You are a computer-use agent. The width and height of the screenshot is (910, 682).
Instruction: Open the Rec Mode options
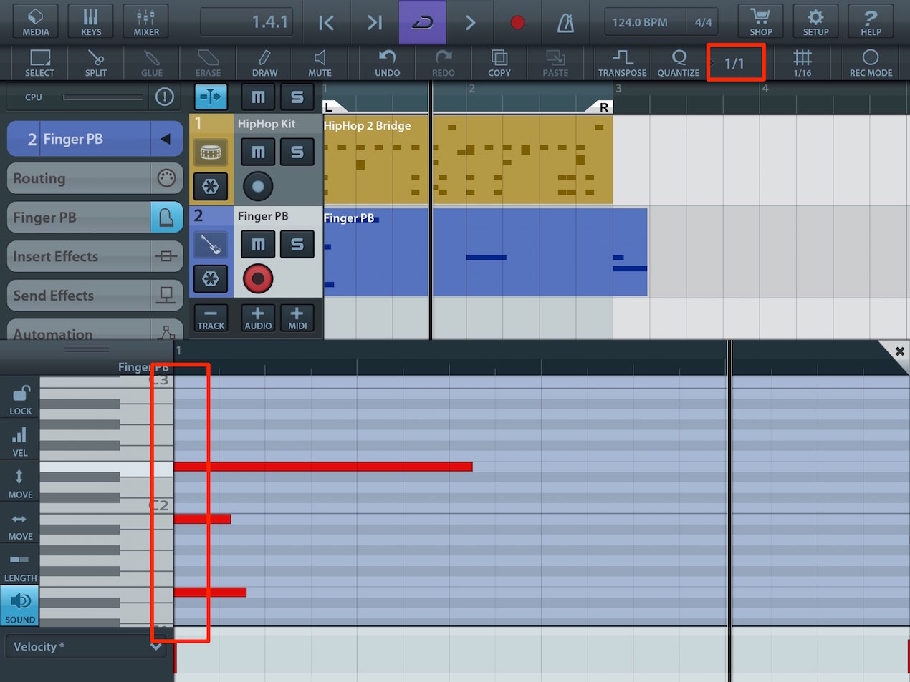coord(871,63)
